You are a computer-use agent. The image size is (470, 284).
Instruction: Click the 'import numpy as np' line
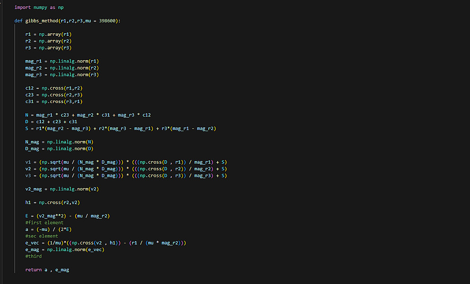[39, 7]
